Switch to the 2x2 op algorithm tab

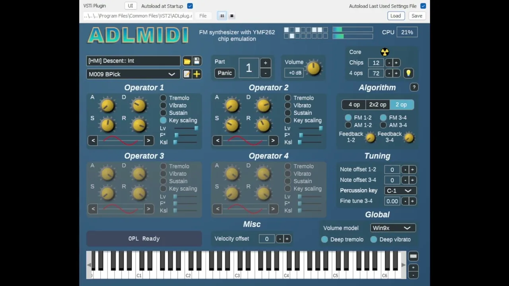(x=377, y=104)
